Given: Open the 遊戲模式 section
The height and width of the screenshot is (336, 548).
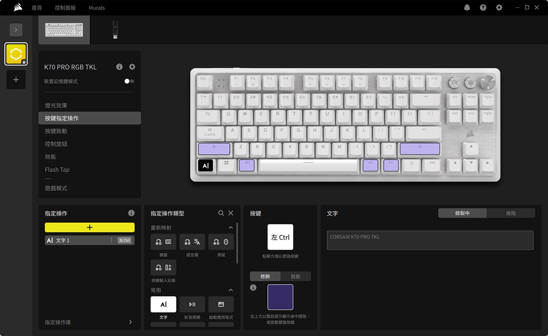Looking at the screenshot, I should (90, 188).
